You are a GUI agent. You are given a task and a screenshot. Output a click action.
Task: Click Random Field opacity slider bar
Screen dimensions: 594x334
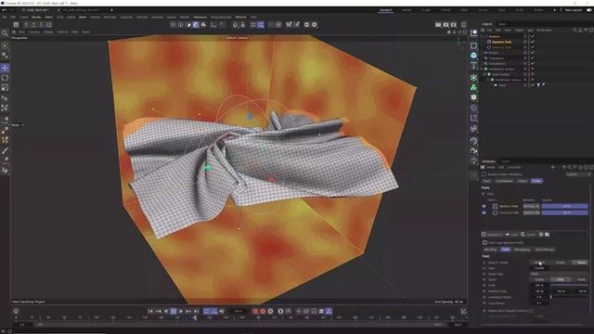[564, 206]
